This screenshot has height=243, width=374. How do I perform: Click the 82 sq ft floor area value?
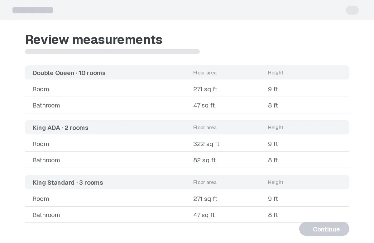point(204,160)
